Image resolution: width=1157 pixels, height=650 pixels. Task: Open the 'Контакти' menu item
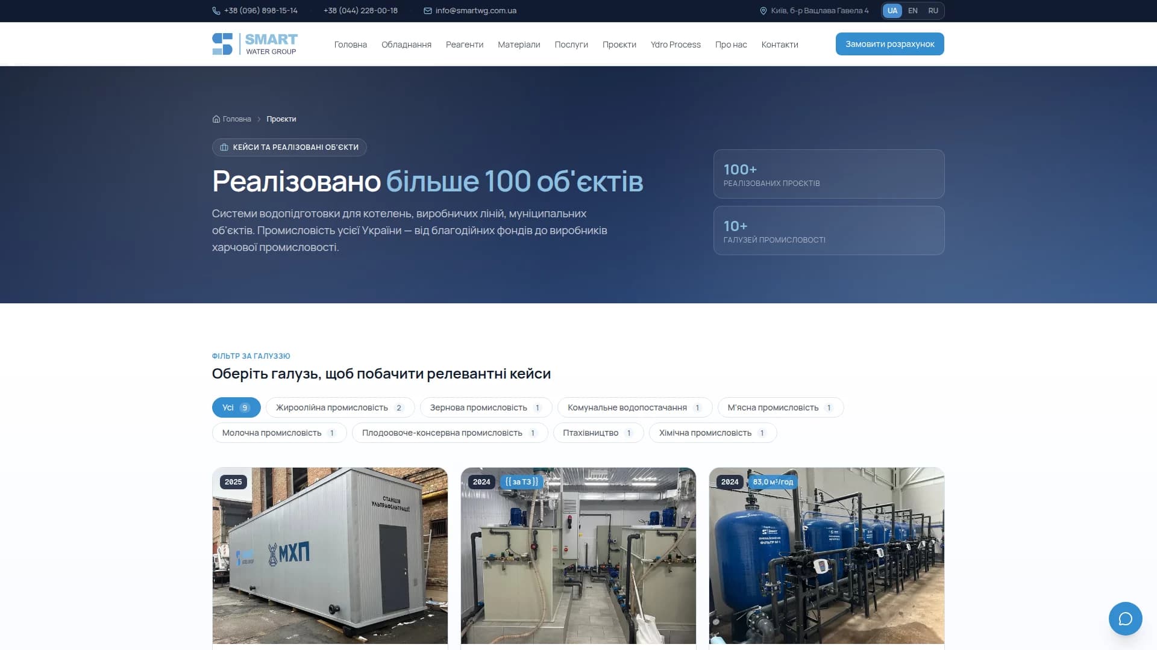pyautogui.click(x=780, y=45)
